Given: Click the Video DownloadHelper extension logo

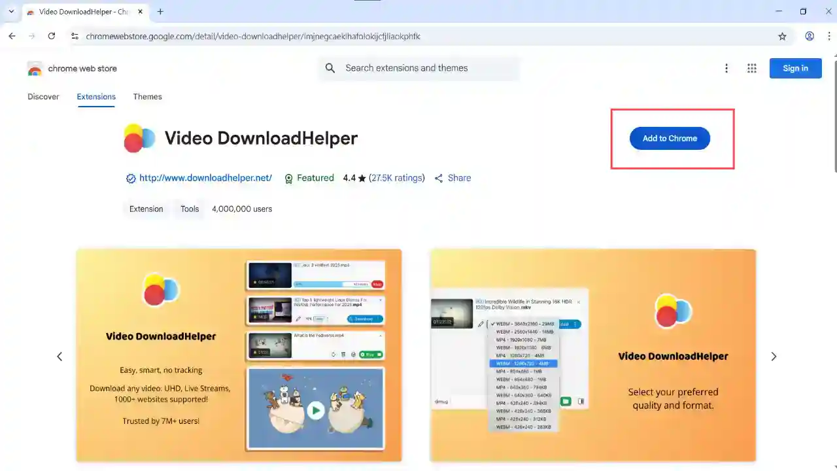Looking at the screenshot, I should click(139, 138).
